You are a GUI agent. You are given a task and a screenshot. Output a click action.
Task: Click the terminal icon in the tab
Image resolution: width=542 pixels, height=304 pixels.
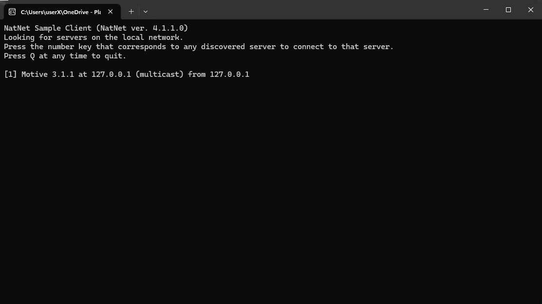coord(12,12)
